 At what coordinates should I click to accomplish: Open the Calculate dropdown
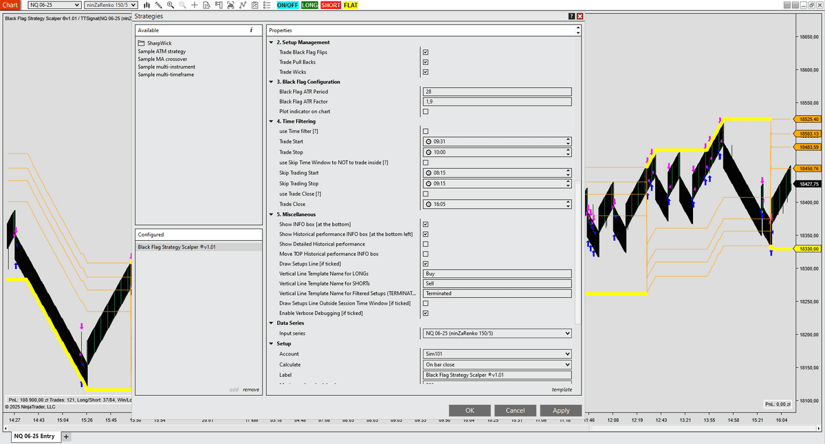coord(495,364)
